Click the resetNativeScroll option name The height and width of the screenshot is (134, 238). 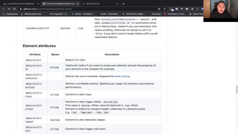coord(37,28)
